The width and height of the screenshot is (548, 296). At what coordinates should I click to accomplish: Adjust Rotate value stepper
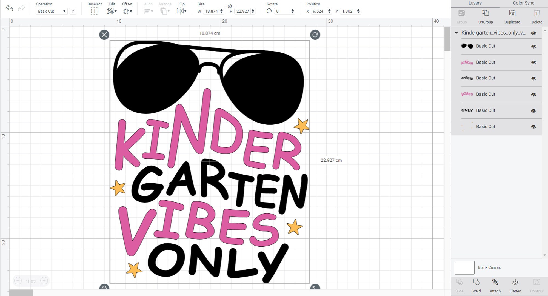[x=293, y=11]
